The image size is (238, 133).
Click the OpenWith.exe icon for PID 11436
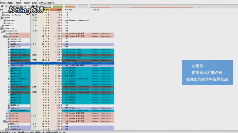pos(9,68)
